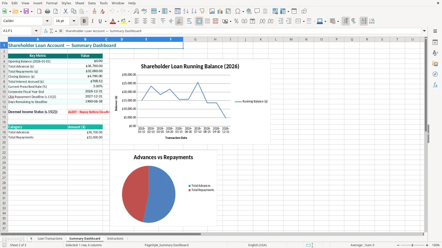Open the Paste options dropdown arrow
This screenshot has height=248, width=442.
pos(87,11)
